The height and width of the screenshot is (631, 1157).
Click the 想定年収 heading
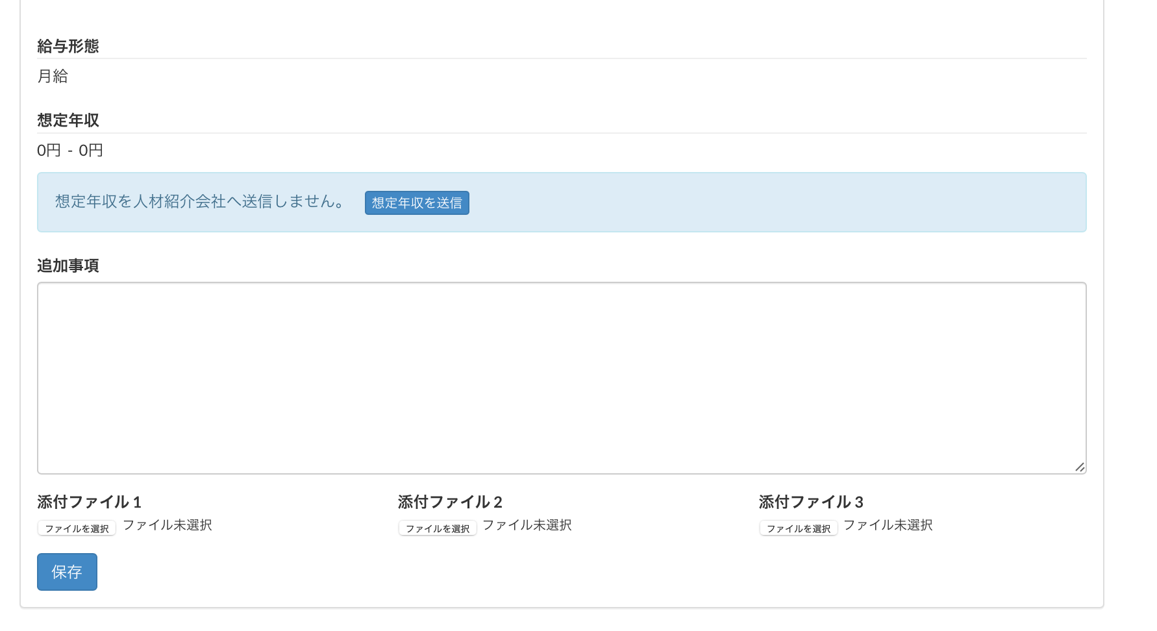tap(68, 120)
